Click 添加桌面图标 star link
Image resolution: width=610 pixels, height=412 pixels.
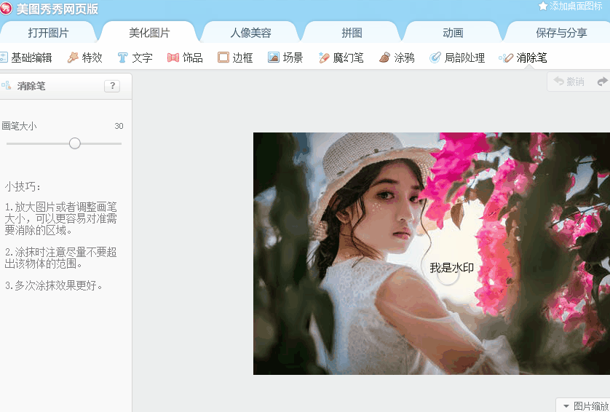coord(570,6)
